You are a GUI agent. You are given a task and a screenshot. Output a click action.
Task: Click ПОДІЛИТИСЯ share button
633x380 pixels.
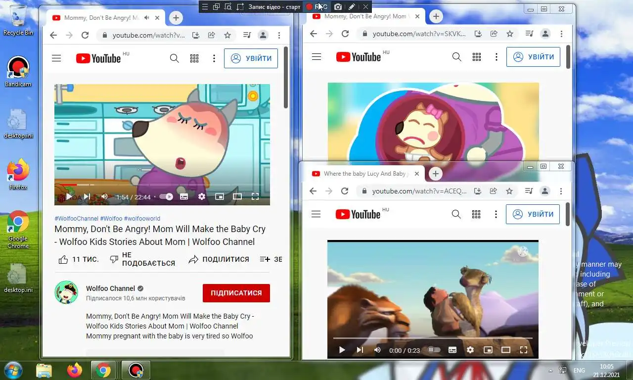pos(219,259)
